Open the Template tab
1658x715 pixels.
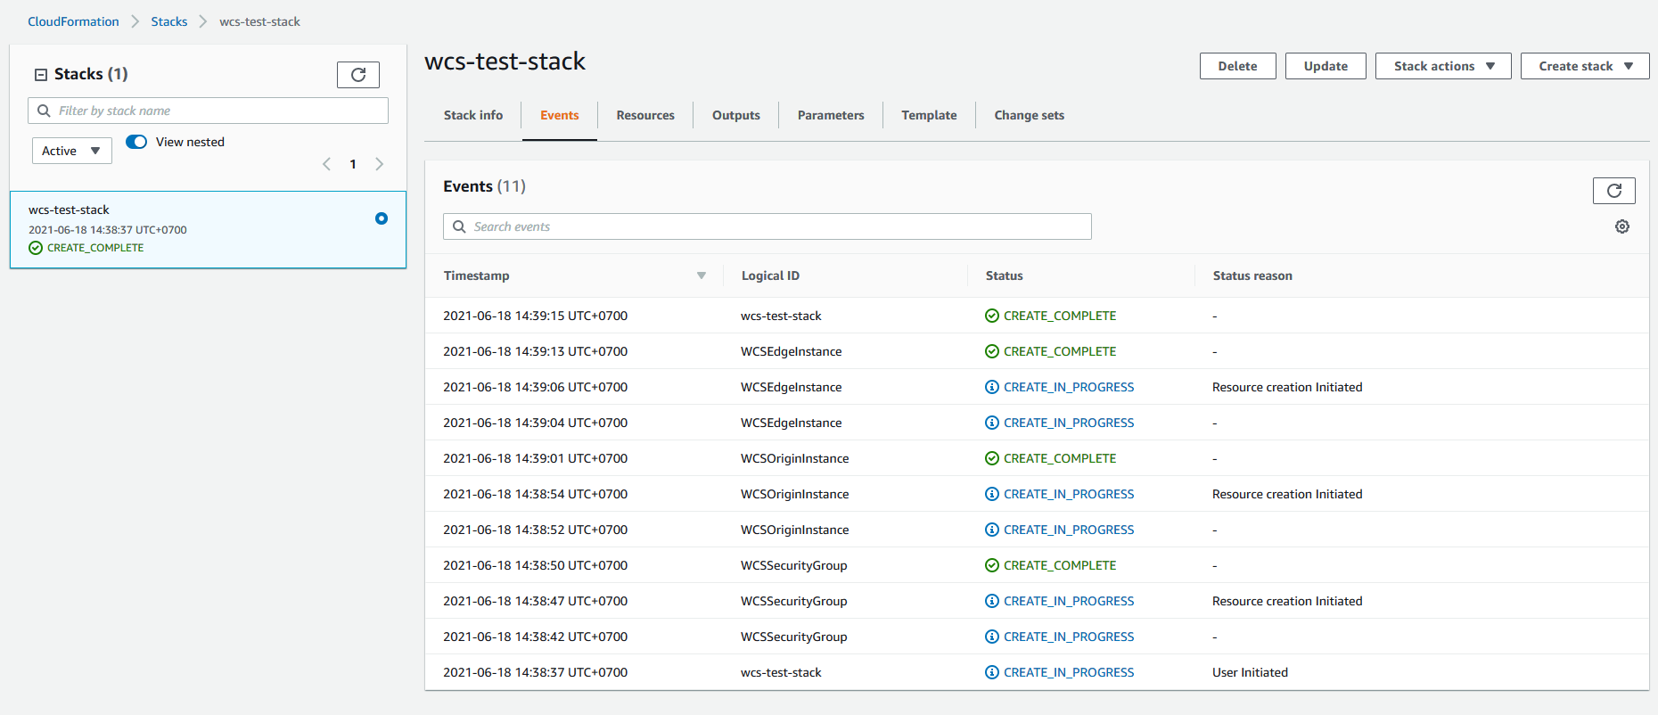point(928,115)
